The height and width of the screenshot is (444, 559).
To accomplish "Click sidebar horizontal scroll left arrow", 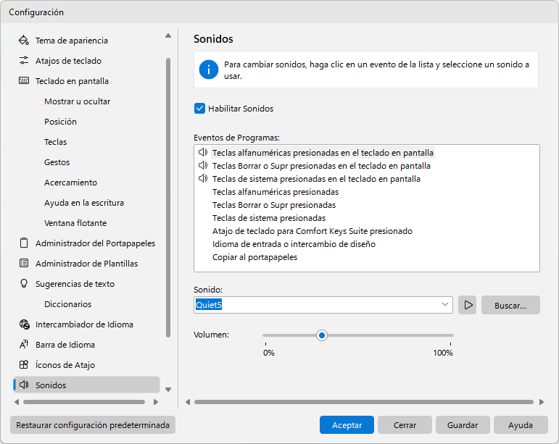I will pos(17,402).
